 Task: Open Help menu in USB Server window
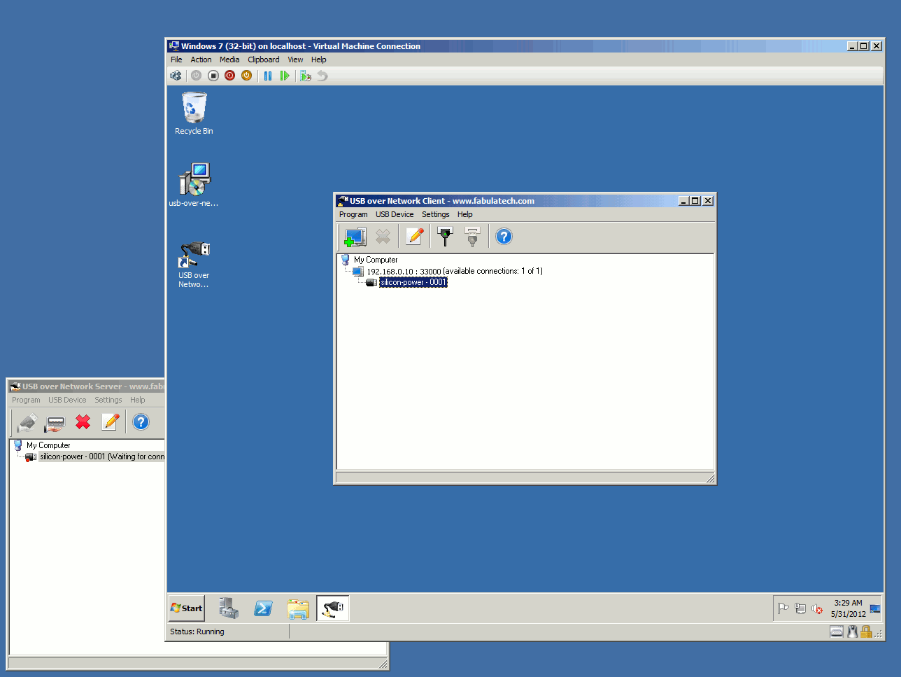(138, 400)
